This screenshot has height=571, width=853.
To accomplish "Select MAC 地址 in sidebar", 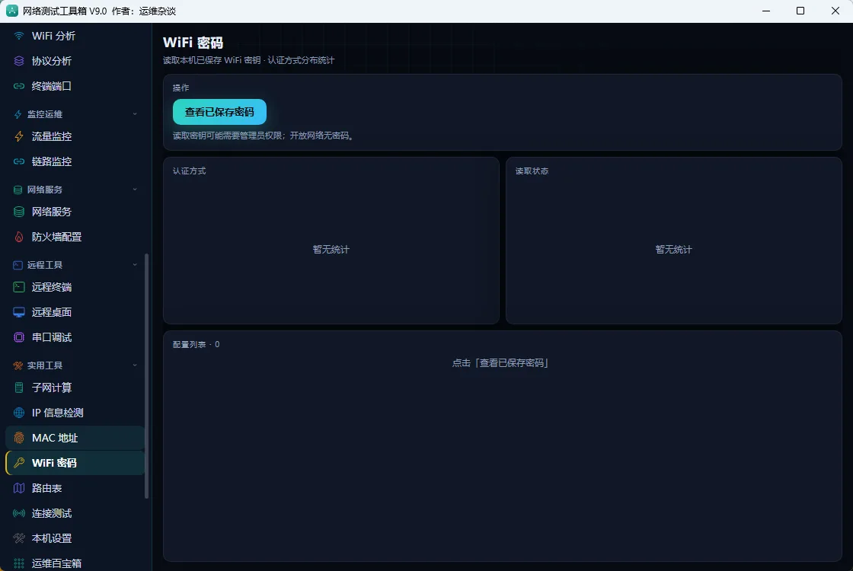I will coord(75,438).
